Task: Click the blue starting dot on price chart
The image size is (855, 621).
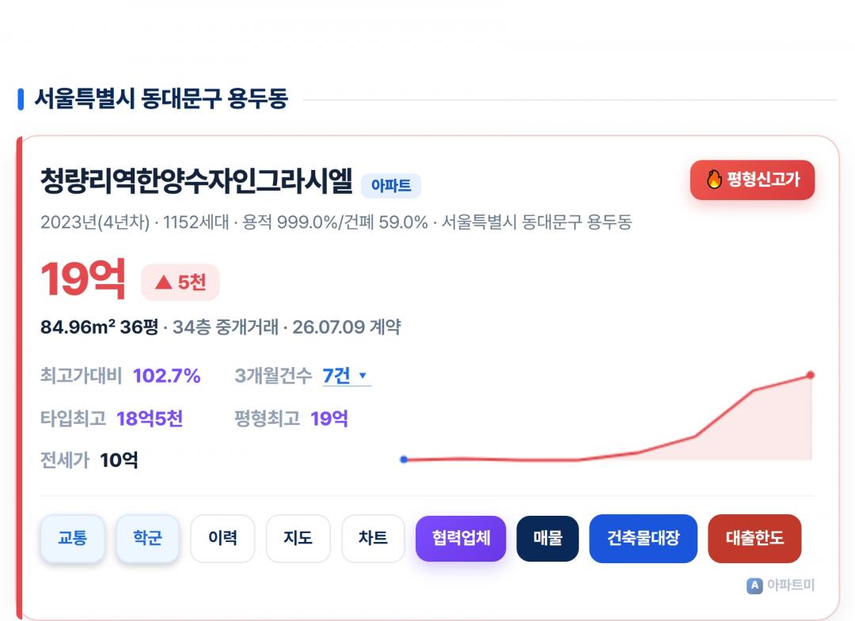Action: [404, 460]
